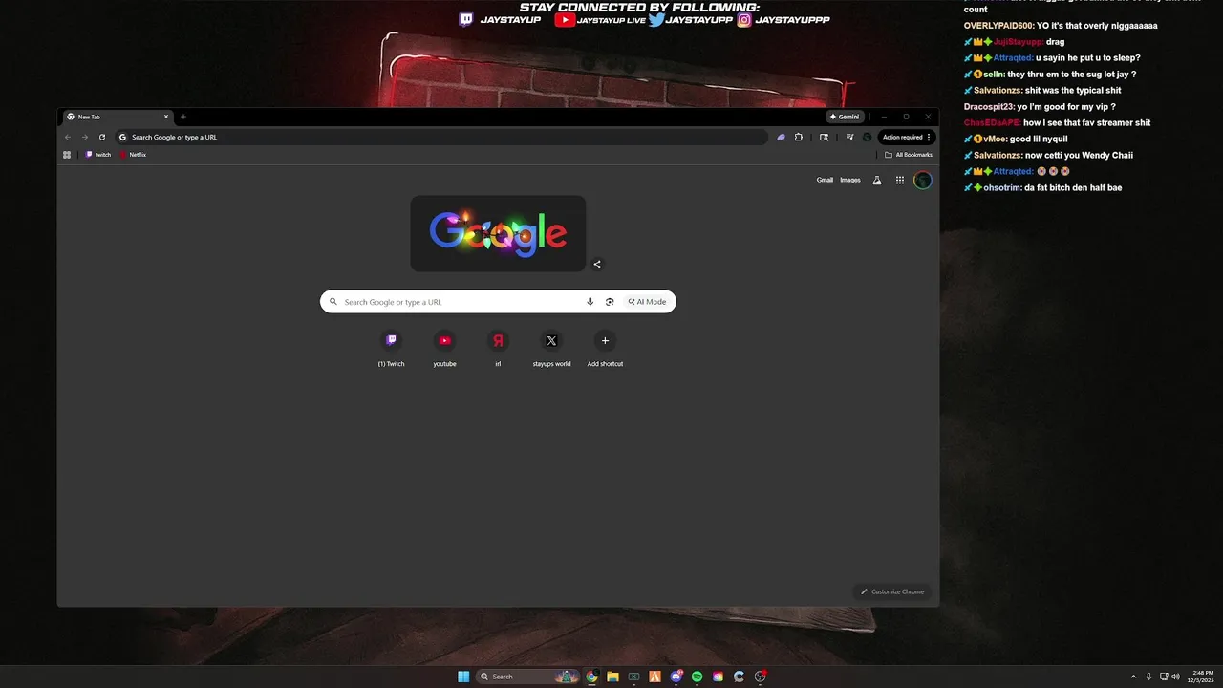
Task: Open a new tab with the plus button
Action: click(183, 117)
